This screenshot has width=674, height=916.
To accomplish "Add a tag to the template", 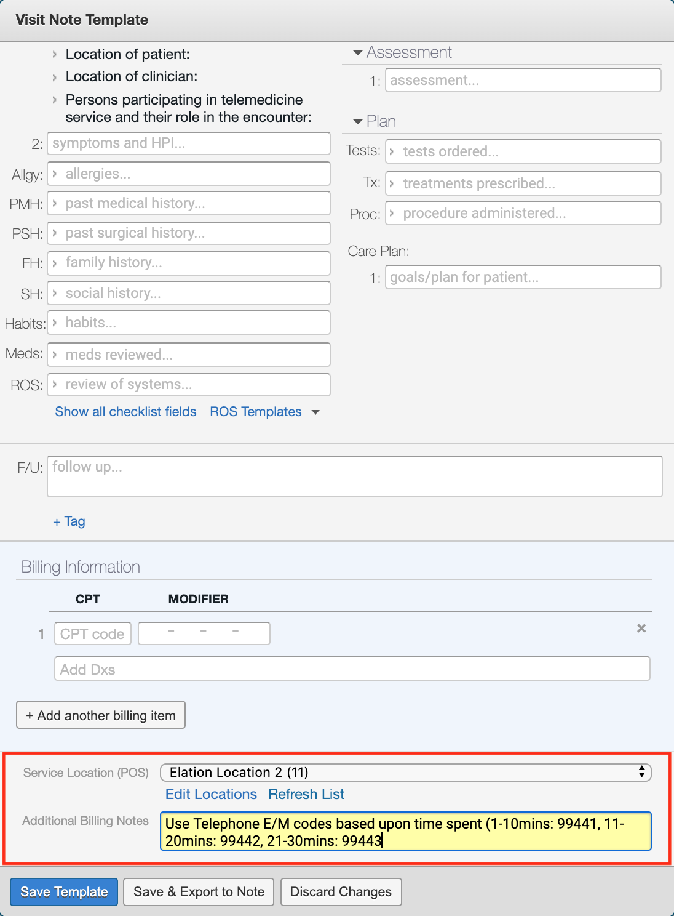I will [68, 521].
